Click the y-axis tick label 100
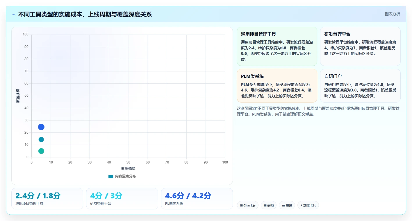Image resolution: width=412 pixels, height=221 pixels. [x=26, y=34]
